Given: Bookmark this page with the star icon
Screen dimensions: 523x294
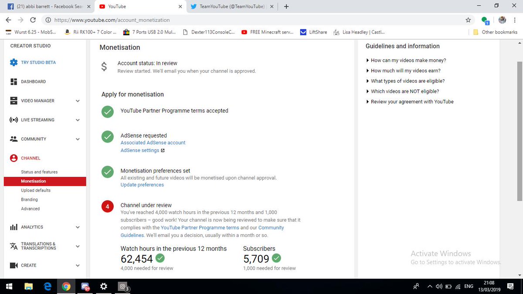Looking at the screenshot, I should point(468,20).
